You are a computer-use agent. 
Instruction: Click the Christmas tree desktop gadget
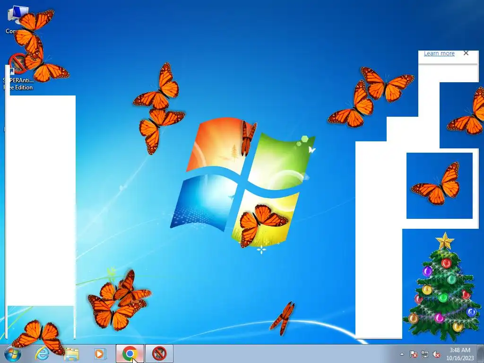442,286
